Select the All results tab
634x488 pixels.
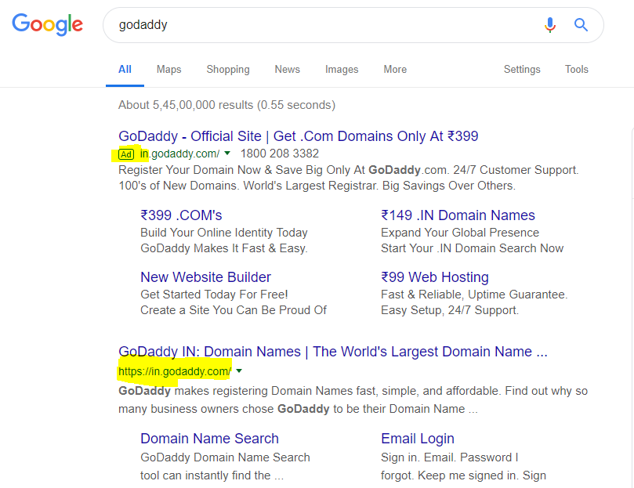pyautogui.click(x=125, y=70)
